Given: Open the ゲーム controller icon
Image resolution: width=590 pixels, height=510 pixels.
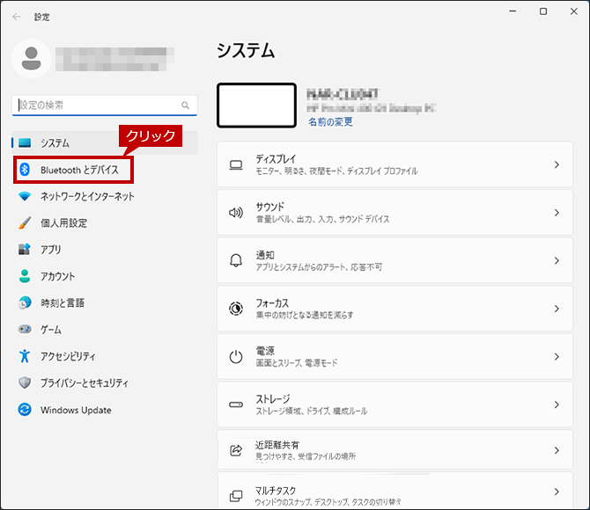Looking at the screenshot, I should coord(25,329).
